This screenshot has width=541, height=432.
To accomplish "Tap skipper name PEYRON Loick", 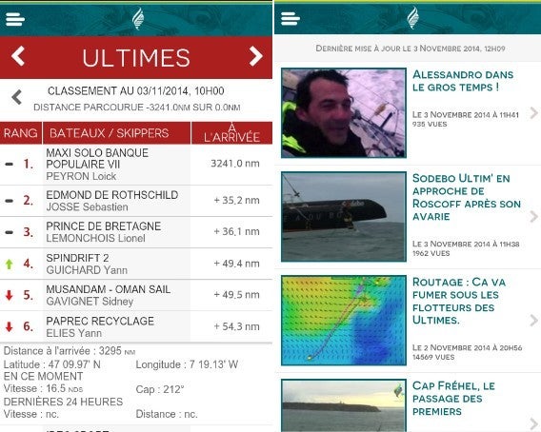I will (81, 177).
